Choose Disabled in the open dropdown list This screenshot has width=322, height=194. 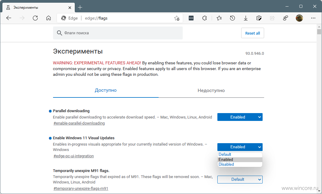click(240, 164)
